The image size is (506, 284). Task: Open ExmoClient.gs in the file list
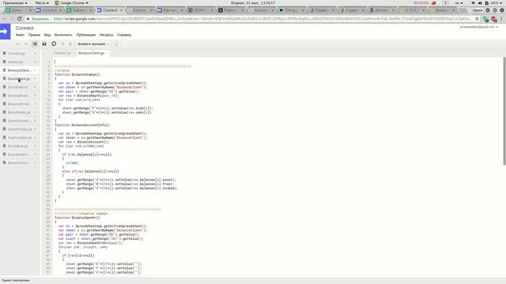click(x=18, y=79)
